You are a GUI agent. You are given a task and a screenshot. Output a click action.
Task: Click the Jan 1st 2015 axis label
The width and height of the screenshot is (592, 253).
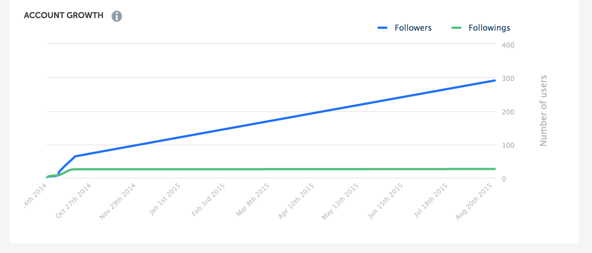(x=164, y=199)
